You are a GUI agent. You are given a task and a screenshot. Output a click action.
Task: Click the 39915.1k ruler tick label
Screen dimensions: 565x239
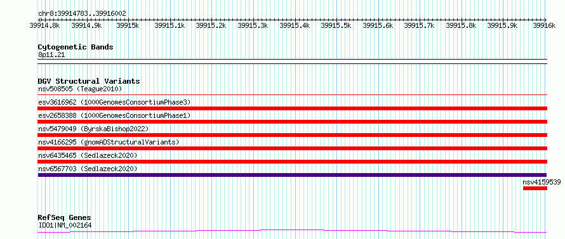coord(169,25)
